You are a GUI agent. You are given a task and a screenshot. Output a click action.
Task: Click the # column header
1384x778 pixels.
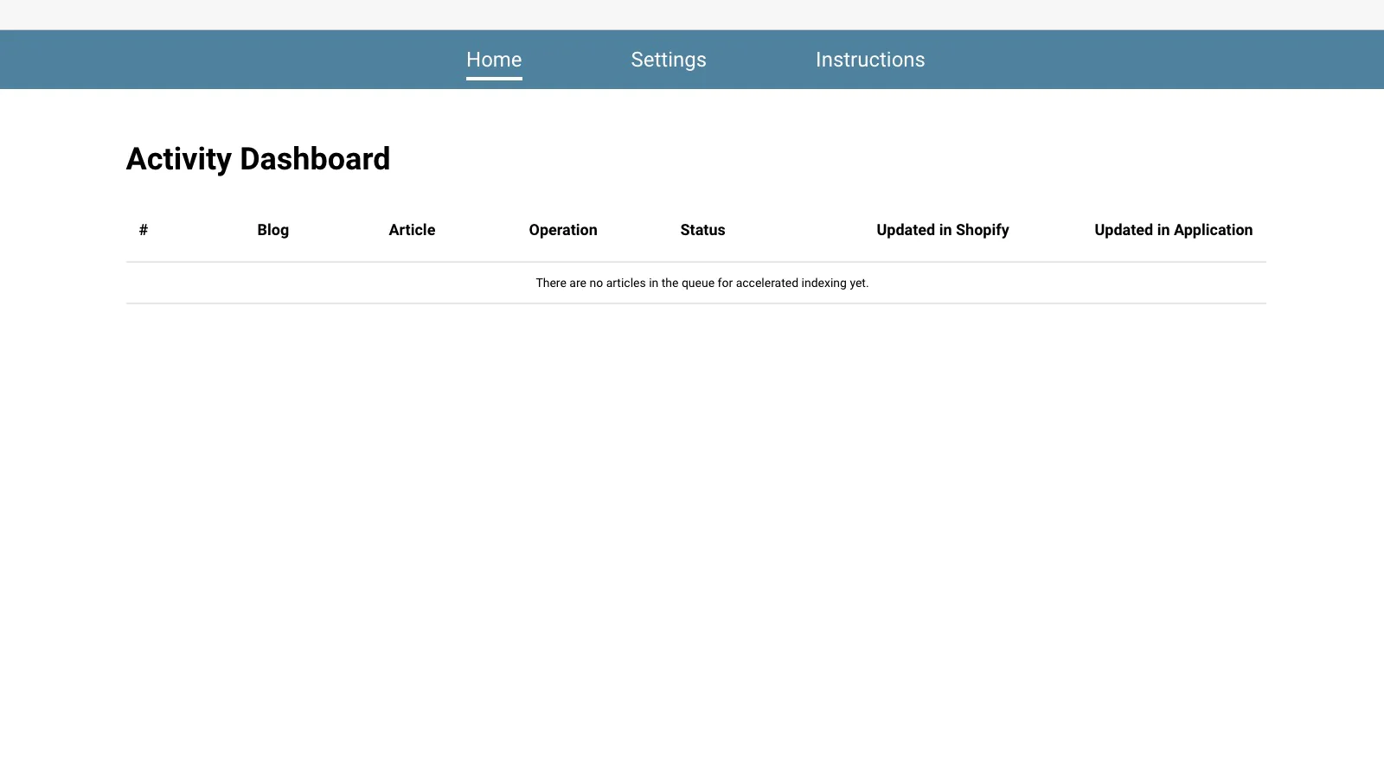[144, 230]
